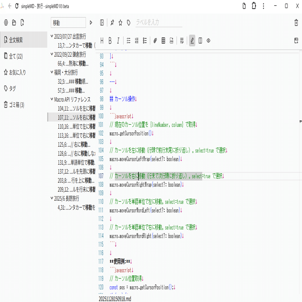Image resolution: width=302 pixels, height=302 pixels.
Task: Open search result 104,11 ソルを左に移動
Action: [x=72, y=108]
